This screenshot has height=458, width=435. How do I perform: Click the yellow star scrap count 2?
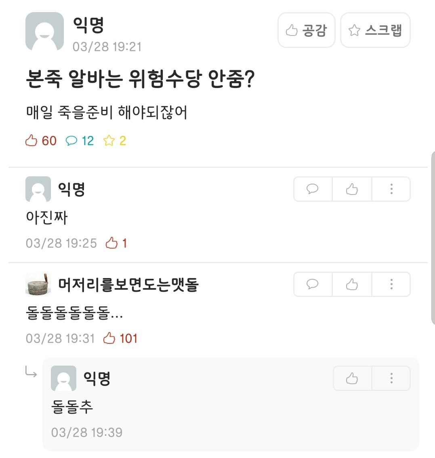click(115, 141)
